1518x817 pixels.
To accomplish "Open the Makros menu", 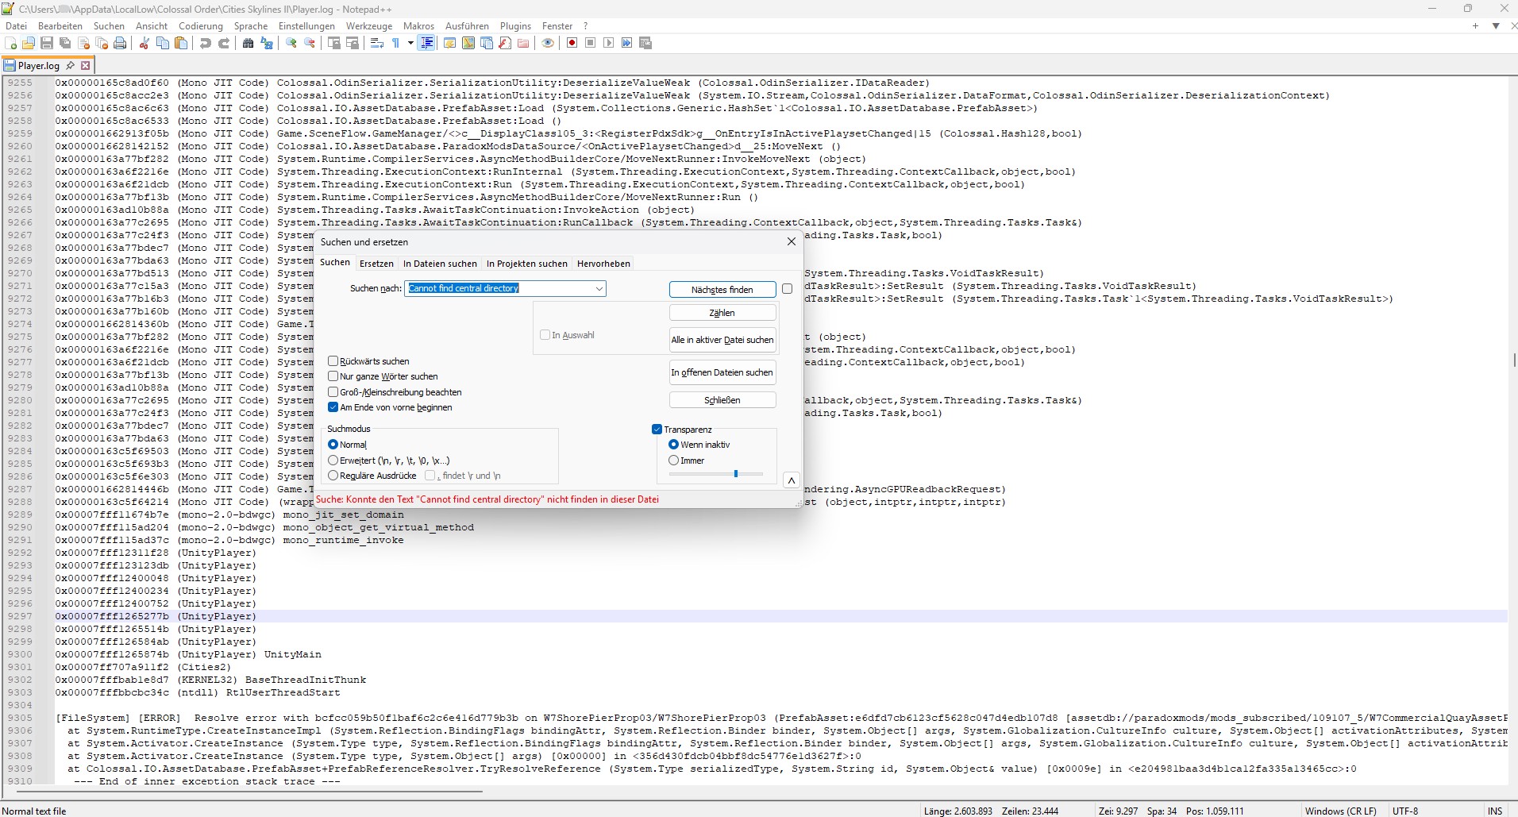I will [418, 25].
